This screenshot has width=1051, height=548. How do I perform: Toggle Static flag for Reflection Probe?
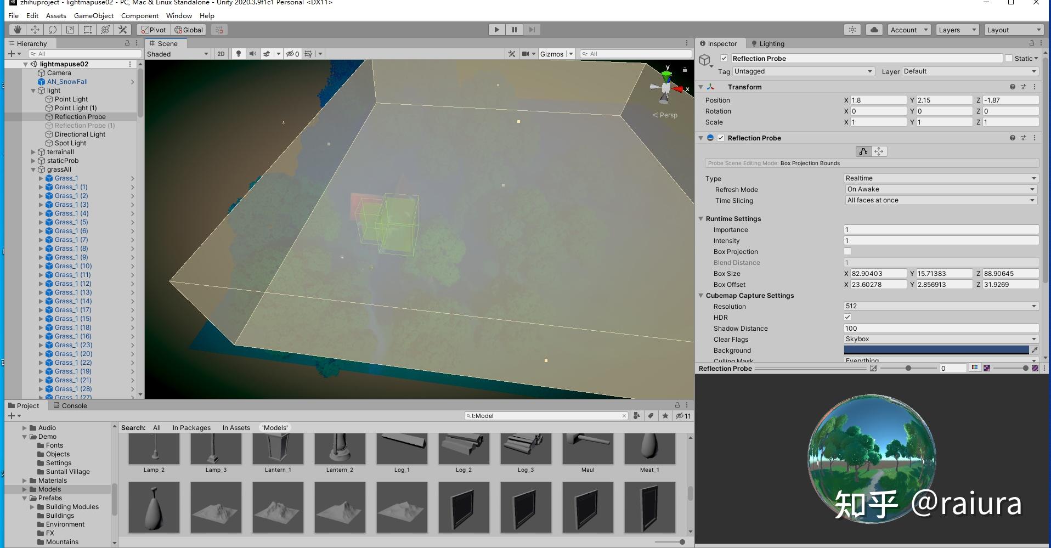(1009, 58)
